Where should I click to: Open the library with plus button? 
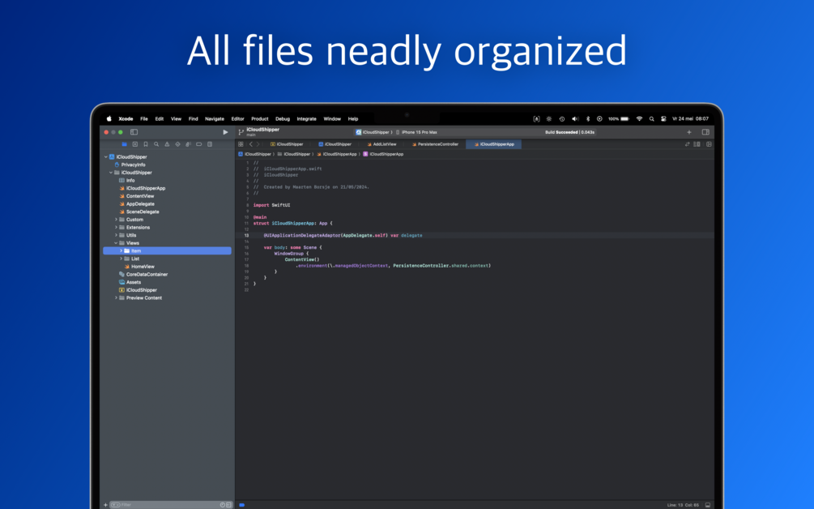[689, 132]
